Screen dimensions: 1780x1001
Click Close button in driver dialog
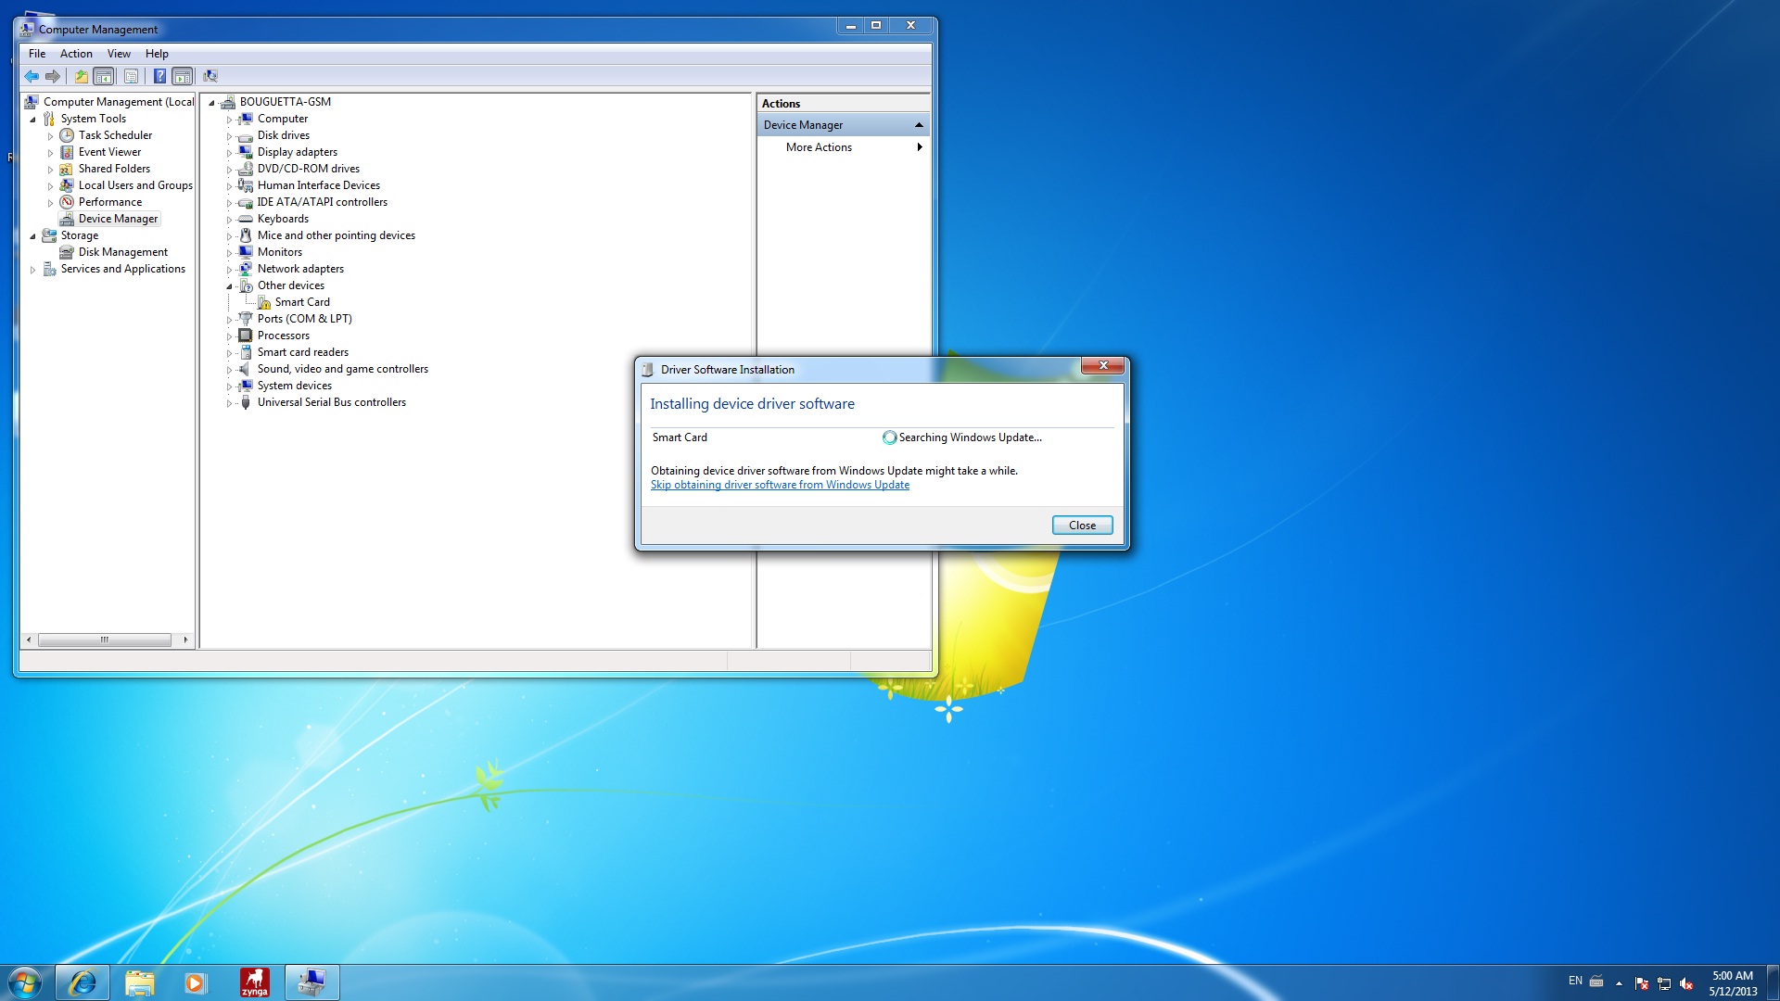(1082, 526)
